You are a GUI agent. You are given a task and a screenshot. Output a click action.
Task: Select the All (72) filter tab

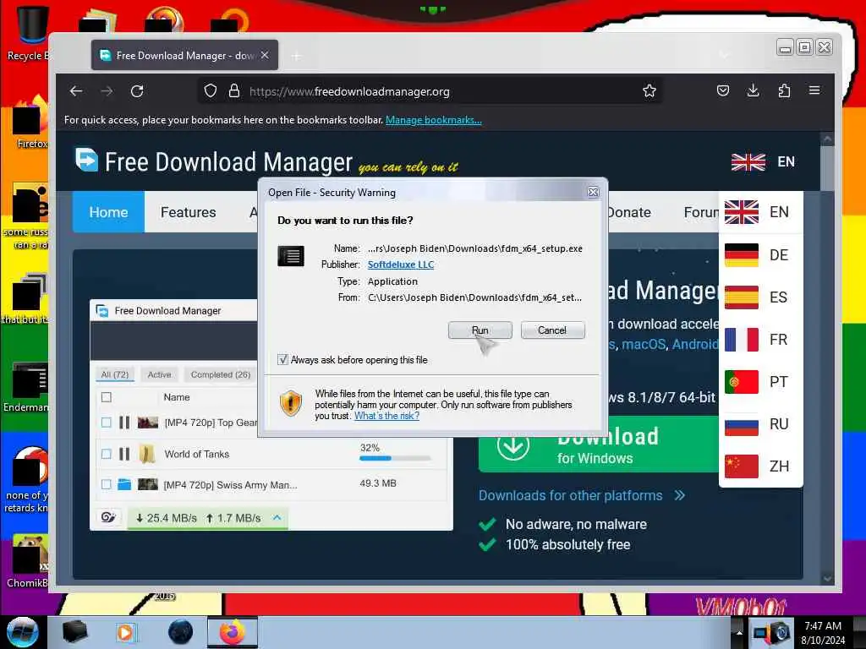coord(115,374)
